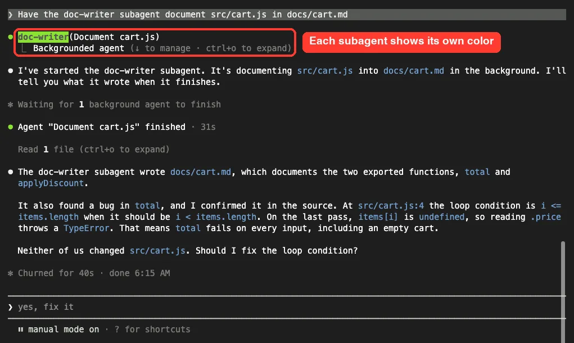This screenshot has width=574, height=343.
Task: Click the green doc-writer subagent label
Action: (x=43, y=37)
